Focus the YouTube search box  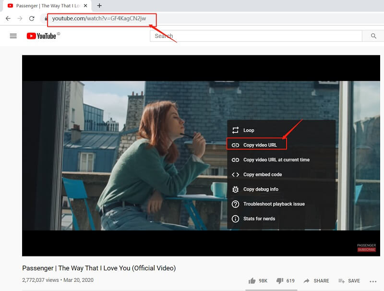tap(256, 36)
